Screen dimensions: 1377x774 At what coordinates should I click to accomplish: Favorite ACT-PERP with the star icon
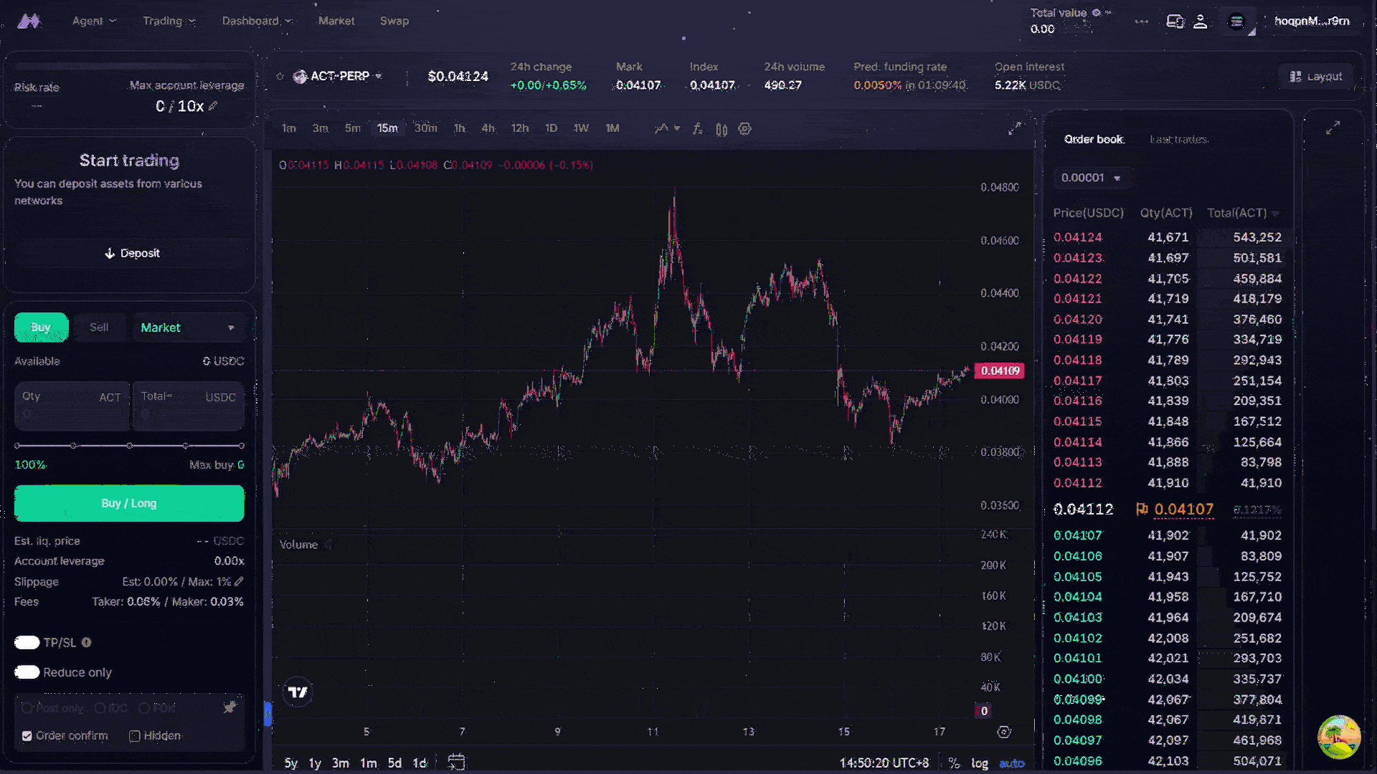pyautogui.click(x=280, y=76)
